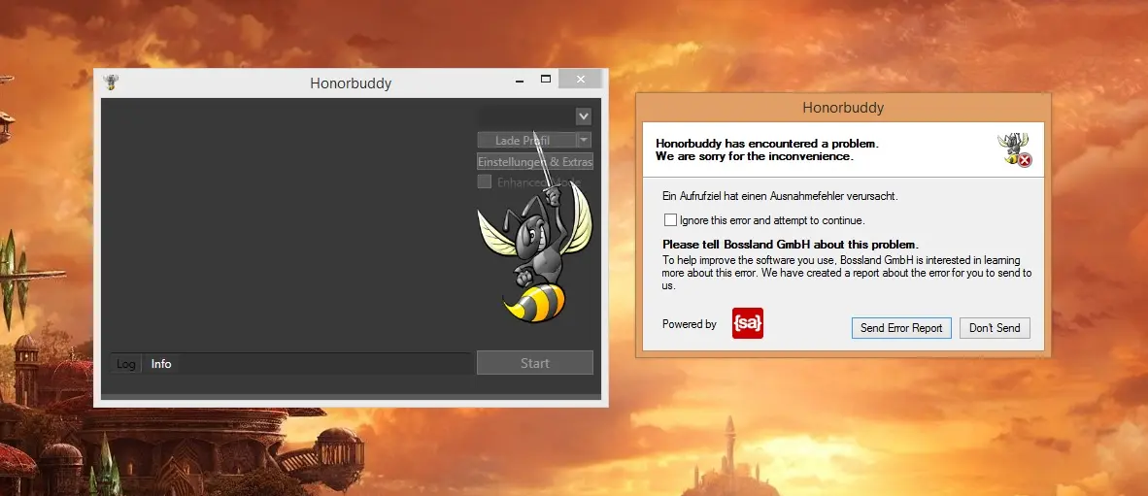Viewport: 1148px width, 496px height.
Task: Click the Start button
Action: (x=535, y=363)
